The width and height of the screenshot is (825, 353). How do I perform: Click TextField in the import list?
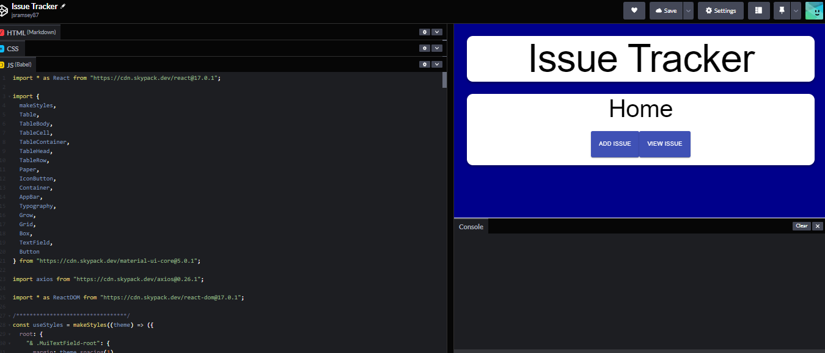[x=35, y=243]
